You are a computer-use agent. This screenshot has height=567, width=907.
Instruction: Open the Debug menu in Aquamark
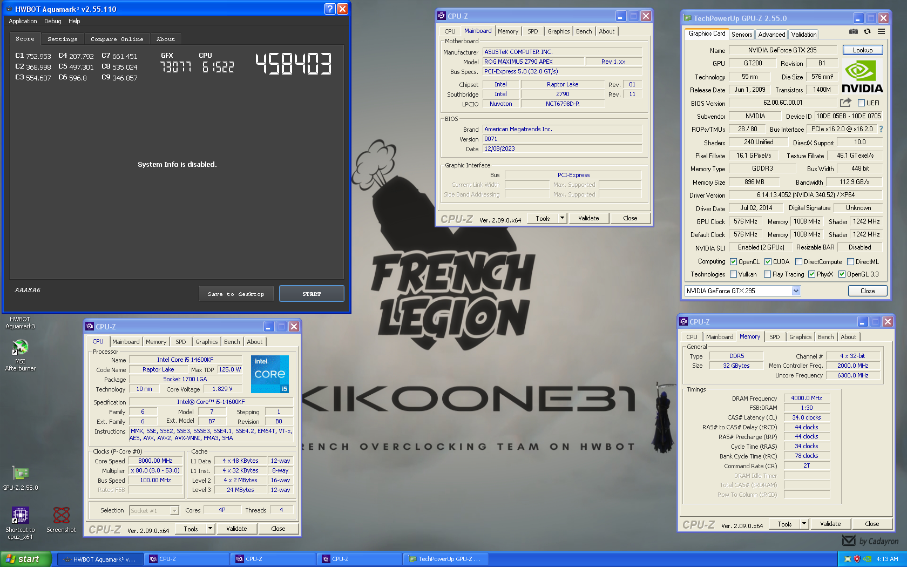[52, 21]
